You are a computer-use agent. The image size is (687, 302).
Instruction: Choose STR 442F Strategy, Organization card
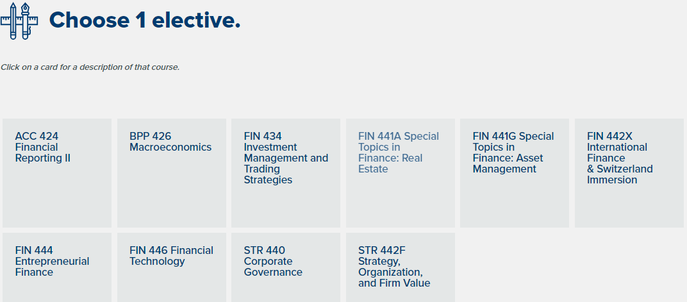point(401,267)
